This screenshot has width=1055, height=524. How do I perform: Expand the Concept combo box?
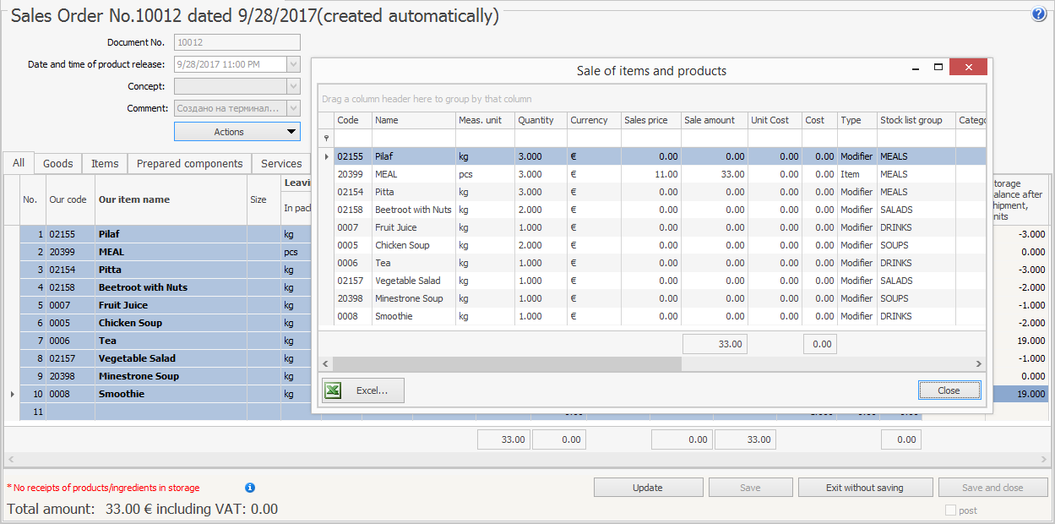coord(293,86)
